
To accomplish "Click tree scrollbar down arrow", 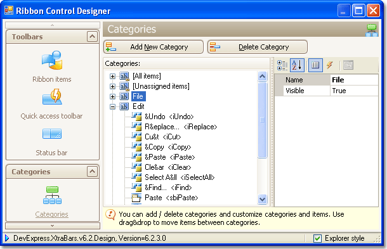I will pyautogui.click(x=263, y=199).
